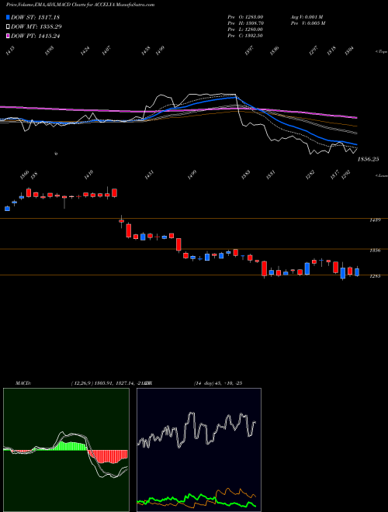Click the 1397 tops value label

[249, 51]
